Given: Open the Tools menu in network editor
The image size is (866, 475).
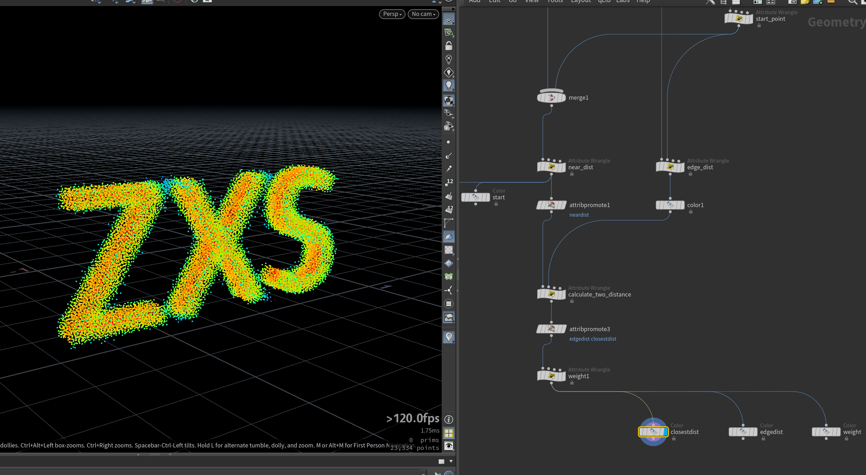Looking at the screenshot, I should click(555, 1).
